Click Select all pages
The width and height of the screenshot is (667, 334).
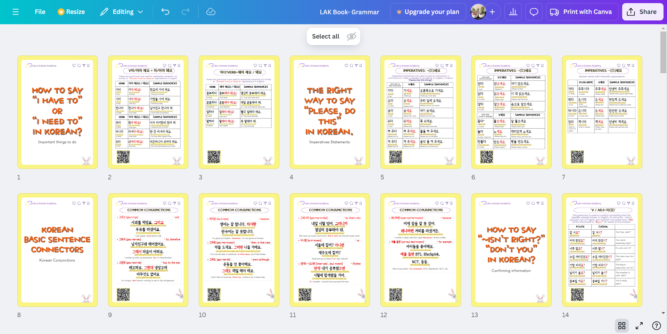(x=326, y=36)
